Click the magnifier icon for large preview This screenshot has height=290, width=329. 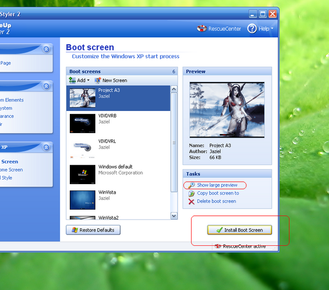point(191,185)
